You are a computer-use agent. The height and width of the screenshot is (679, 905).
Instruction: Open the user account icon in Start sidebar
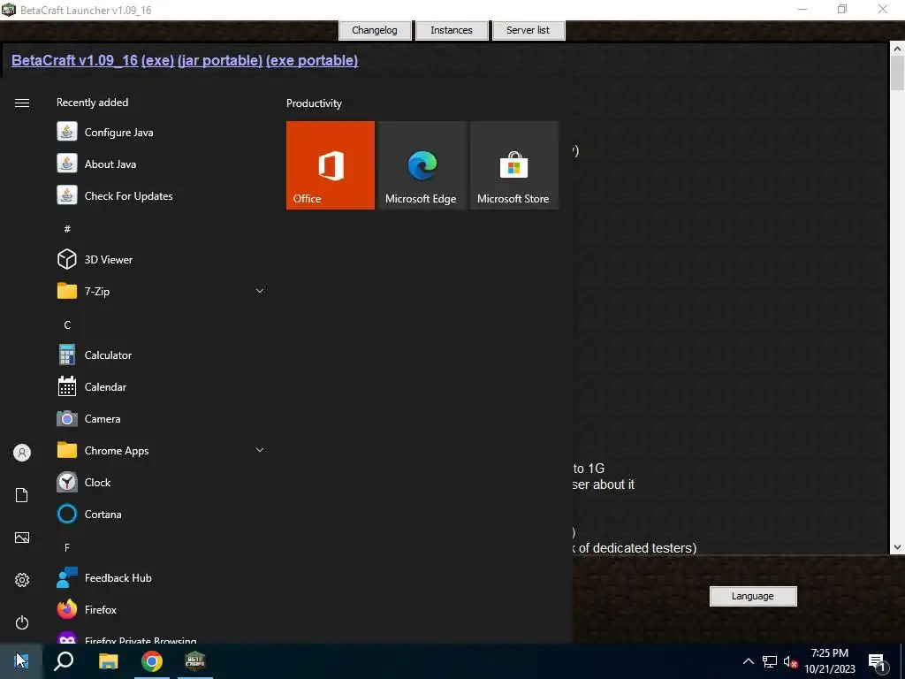(22, 453)
